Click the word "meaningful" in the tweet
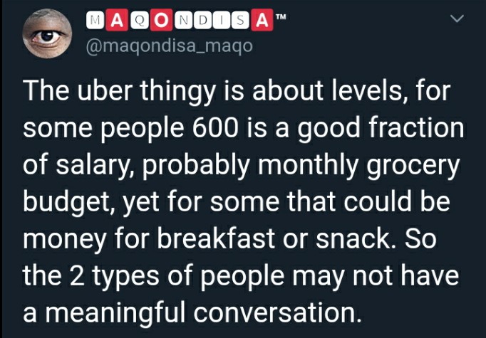 coord(115,312)
